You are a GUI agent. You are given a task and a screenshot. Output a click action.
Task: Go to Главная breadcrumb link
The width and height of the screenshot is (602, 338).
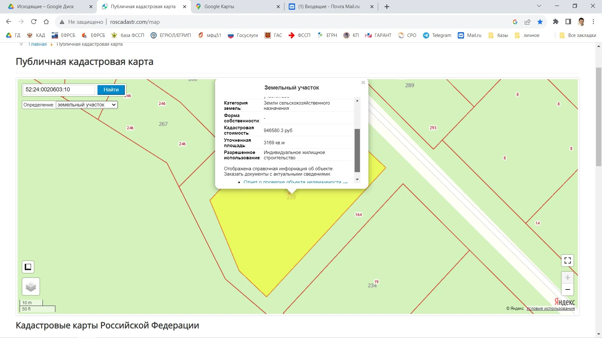tap(38, 44)
